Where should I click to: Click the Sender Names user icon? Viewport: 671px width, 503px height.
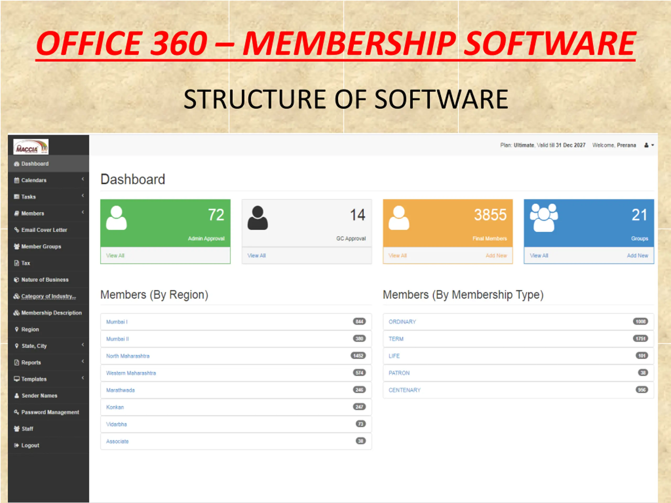coord(17,396)
